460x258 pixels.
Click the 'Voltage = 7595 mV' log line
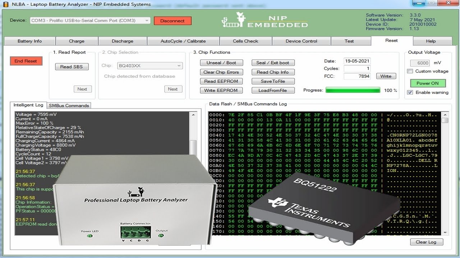[36, 115]
